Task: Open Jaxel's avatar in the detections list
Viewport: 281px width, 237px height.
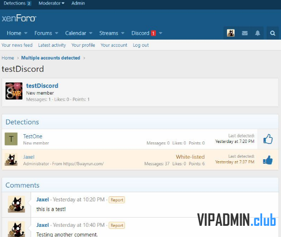Action: pyautogui.click(x=11, y=159)
